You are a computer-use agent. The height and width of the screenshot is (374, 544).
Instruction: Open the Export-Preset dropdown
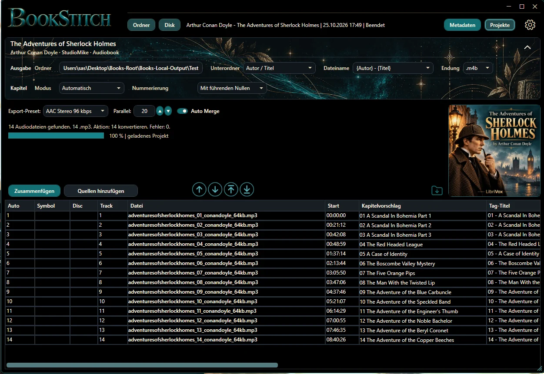(x=76, y=111)
